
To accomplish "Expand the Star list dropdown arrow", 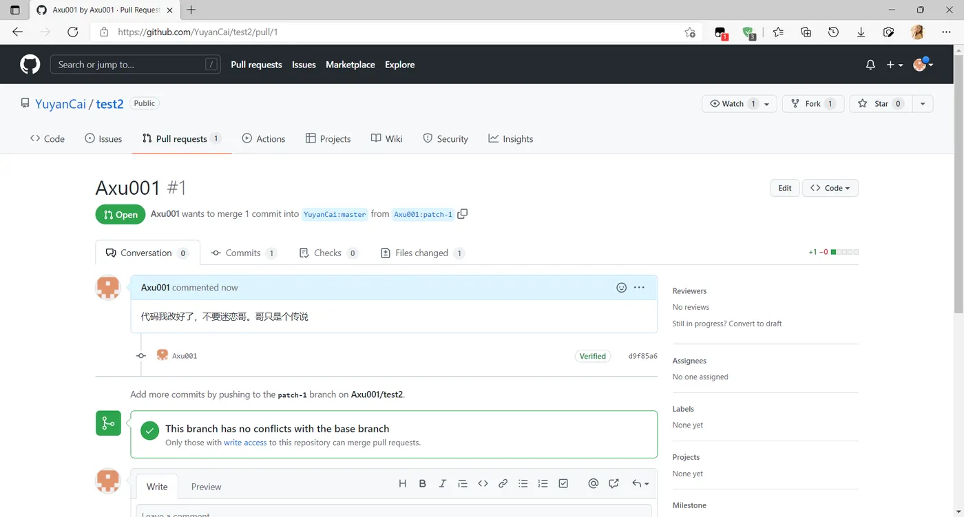I will [x=922, y=104].
